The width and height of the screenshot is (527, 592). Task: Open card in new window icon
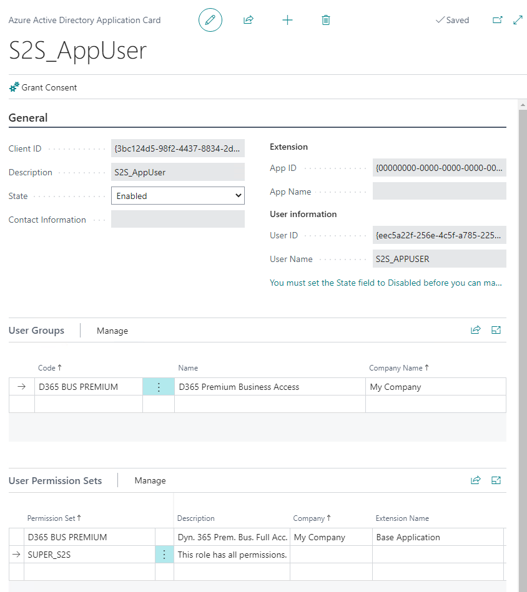(x=498, y=20)
